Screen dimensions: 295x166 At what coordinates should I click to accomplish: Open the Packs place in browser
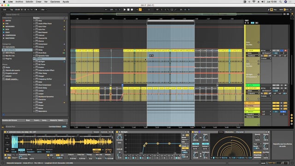coord(7,67)
